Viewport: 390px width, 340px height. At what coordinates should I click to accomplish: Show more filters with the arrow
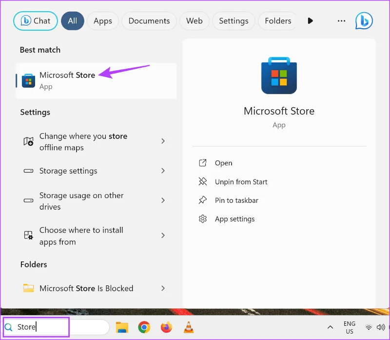(x=310, y=20)
